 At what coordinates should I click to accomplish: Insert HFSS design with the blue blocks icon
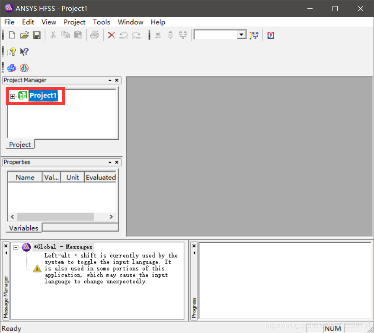12,68
